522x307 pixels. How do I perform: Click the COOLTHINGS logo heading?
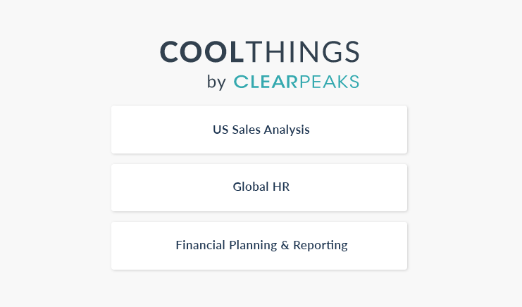tap(260, 51)
